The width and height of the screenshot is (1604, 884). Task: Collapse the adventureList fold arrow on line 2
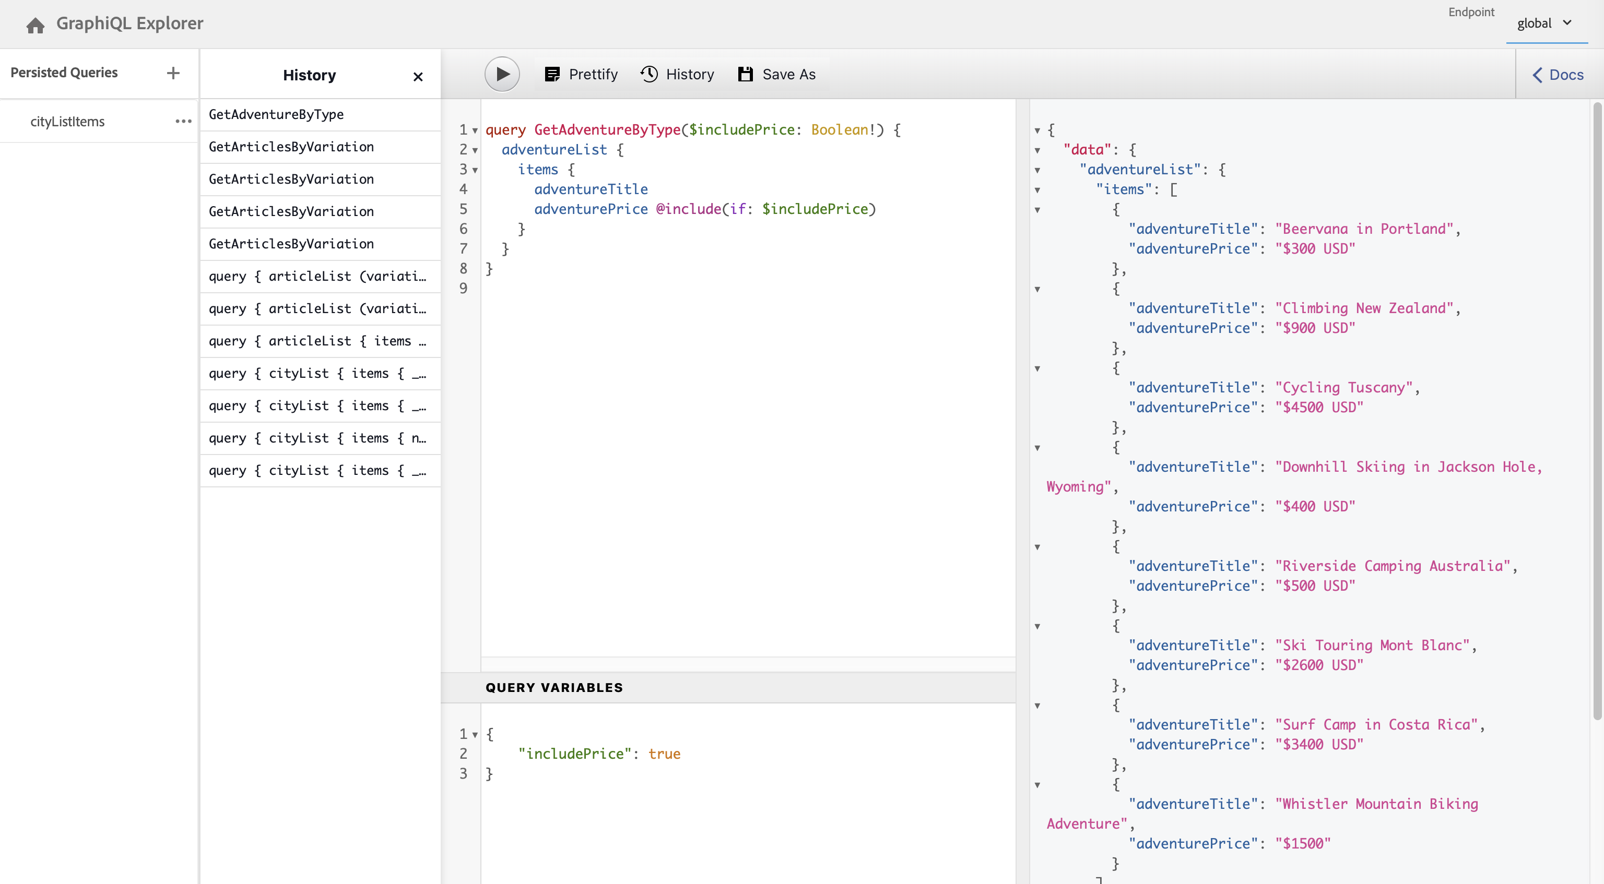pyautogui.click(x=475, y=151)
